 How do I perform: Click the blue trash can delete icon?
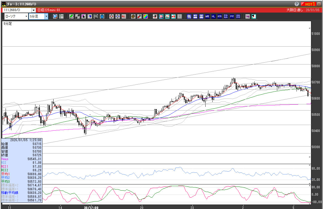102,16
